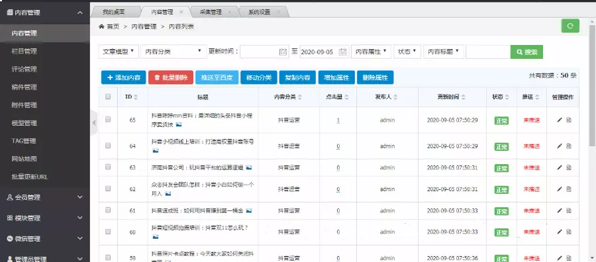596x262 pixels.
Task: Click the edit pencil icon for ID 61
Action: pos(559,210)
